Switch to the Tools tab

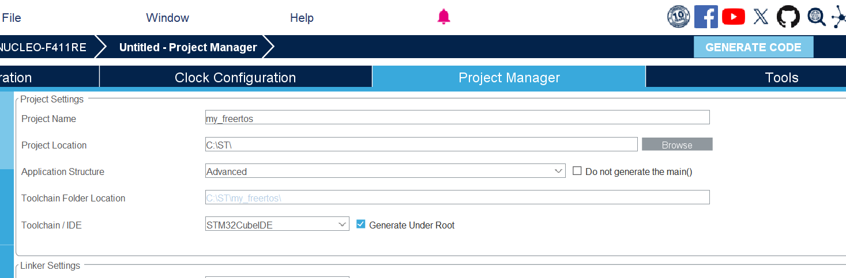781,78
